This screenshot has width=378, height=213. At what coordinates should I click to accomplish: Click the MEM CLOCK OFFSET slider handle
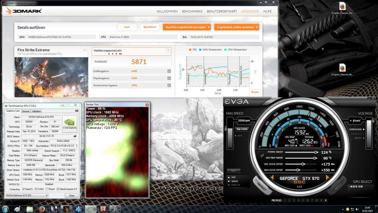(x=298, y=170)
